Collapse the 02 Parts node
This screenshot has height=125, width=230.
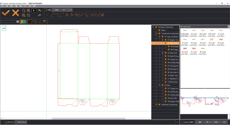point(160,85)
